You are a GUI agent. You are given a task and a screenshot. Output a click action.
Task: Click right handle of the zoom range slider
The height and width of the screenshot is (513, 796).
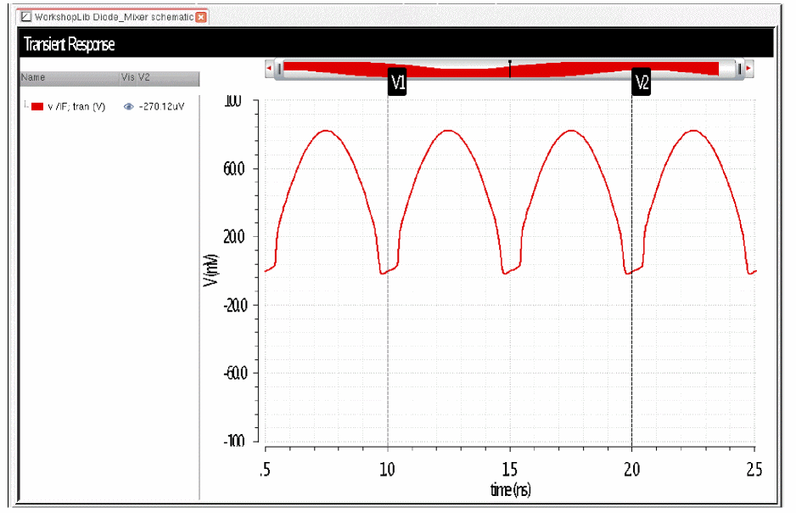739,69
